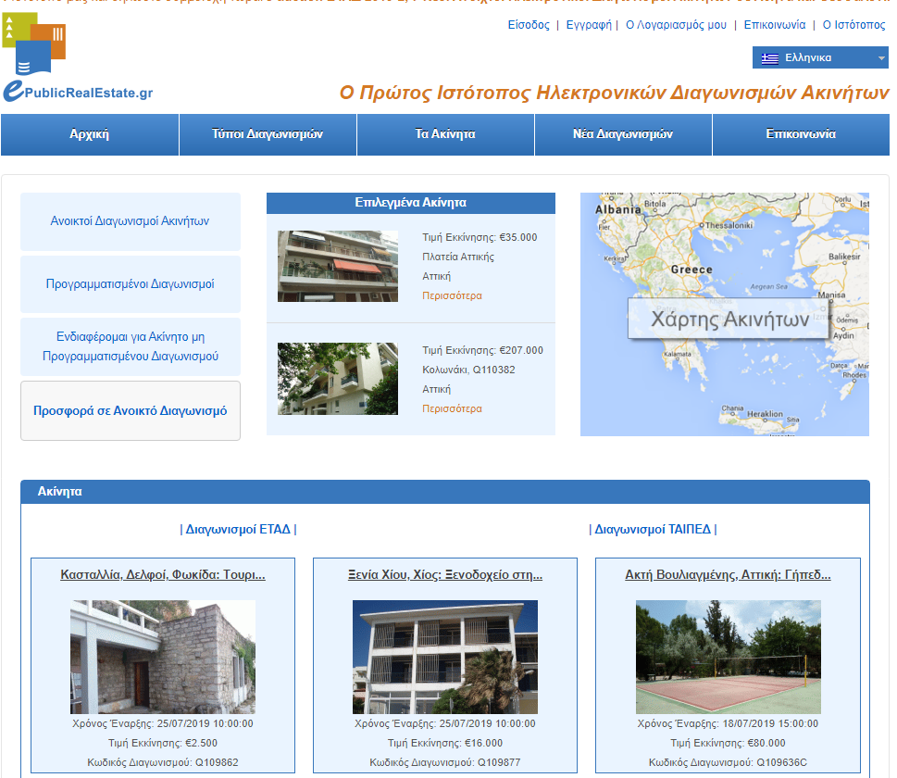
Task: Click Προγραμματισμένοι Διαγωνισμοί button
Action: 131,284
